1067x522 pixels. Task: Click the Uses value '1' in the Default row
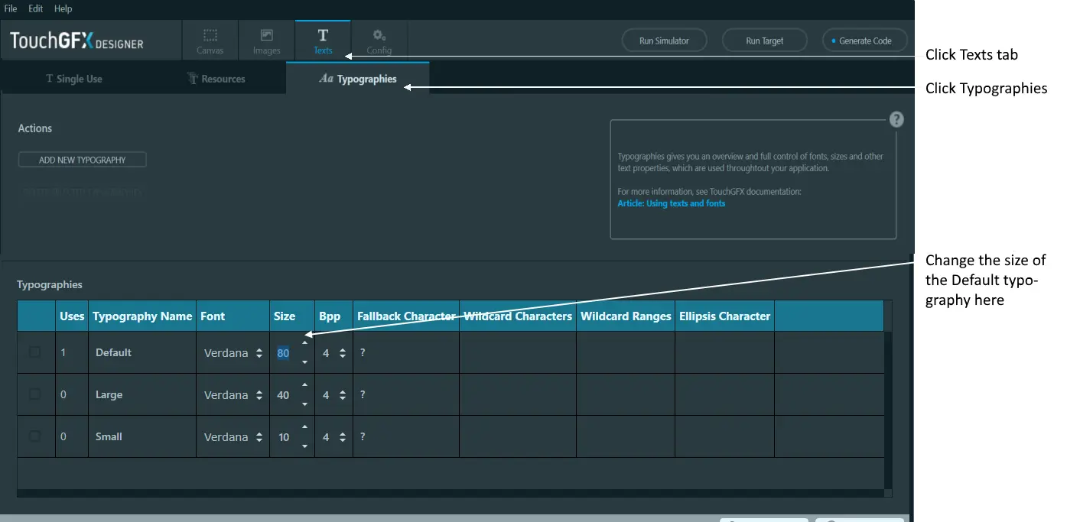point(63,352)
